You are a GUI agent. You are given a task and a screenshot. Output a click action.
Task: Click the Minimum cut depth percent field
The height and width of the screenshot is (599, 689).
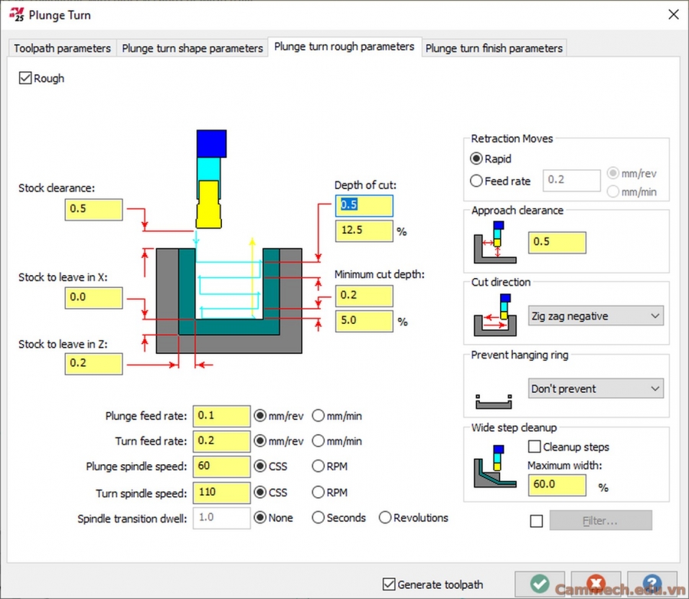click(364, 321)
